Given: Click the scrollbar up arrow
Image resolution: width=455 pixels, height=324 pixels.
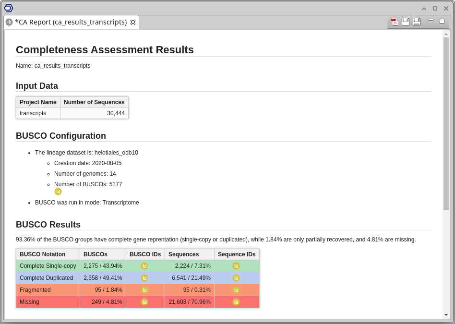Looking at the screenshot, I should coord(446,34).
